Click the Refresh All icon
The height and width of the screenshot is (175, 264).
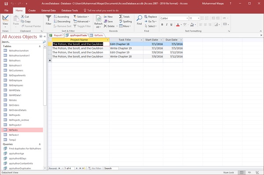(x=98, y=19)
